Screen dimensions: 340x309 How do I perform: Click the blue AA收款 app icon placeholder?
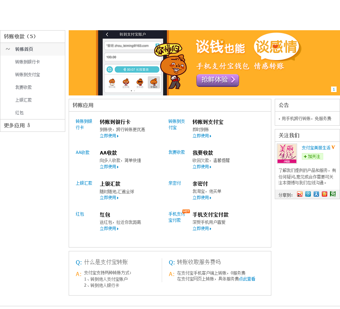[x=83, y=152]
